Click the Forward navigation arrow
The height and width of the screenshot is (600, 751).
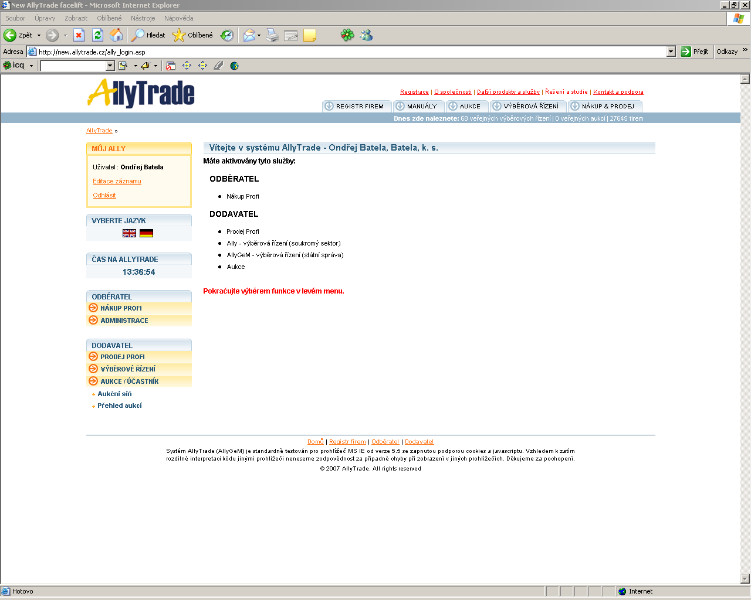pyautogui.click(x=52, y=35)
